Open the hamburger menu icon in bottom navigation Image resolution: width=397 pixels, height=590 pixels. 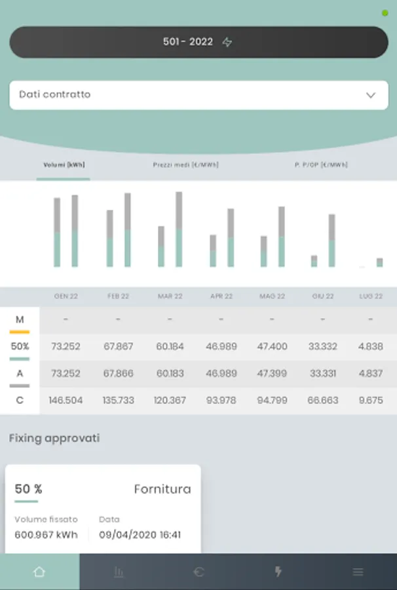click(358, 572)
